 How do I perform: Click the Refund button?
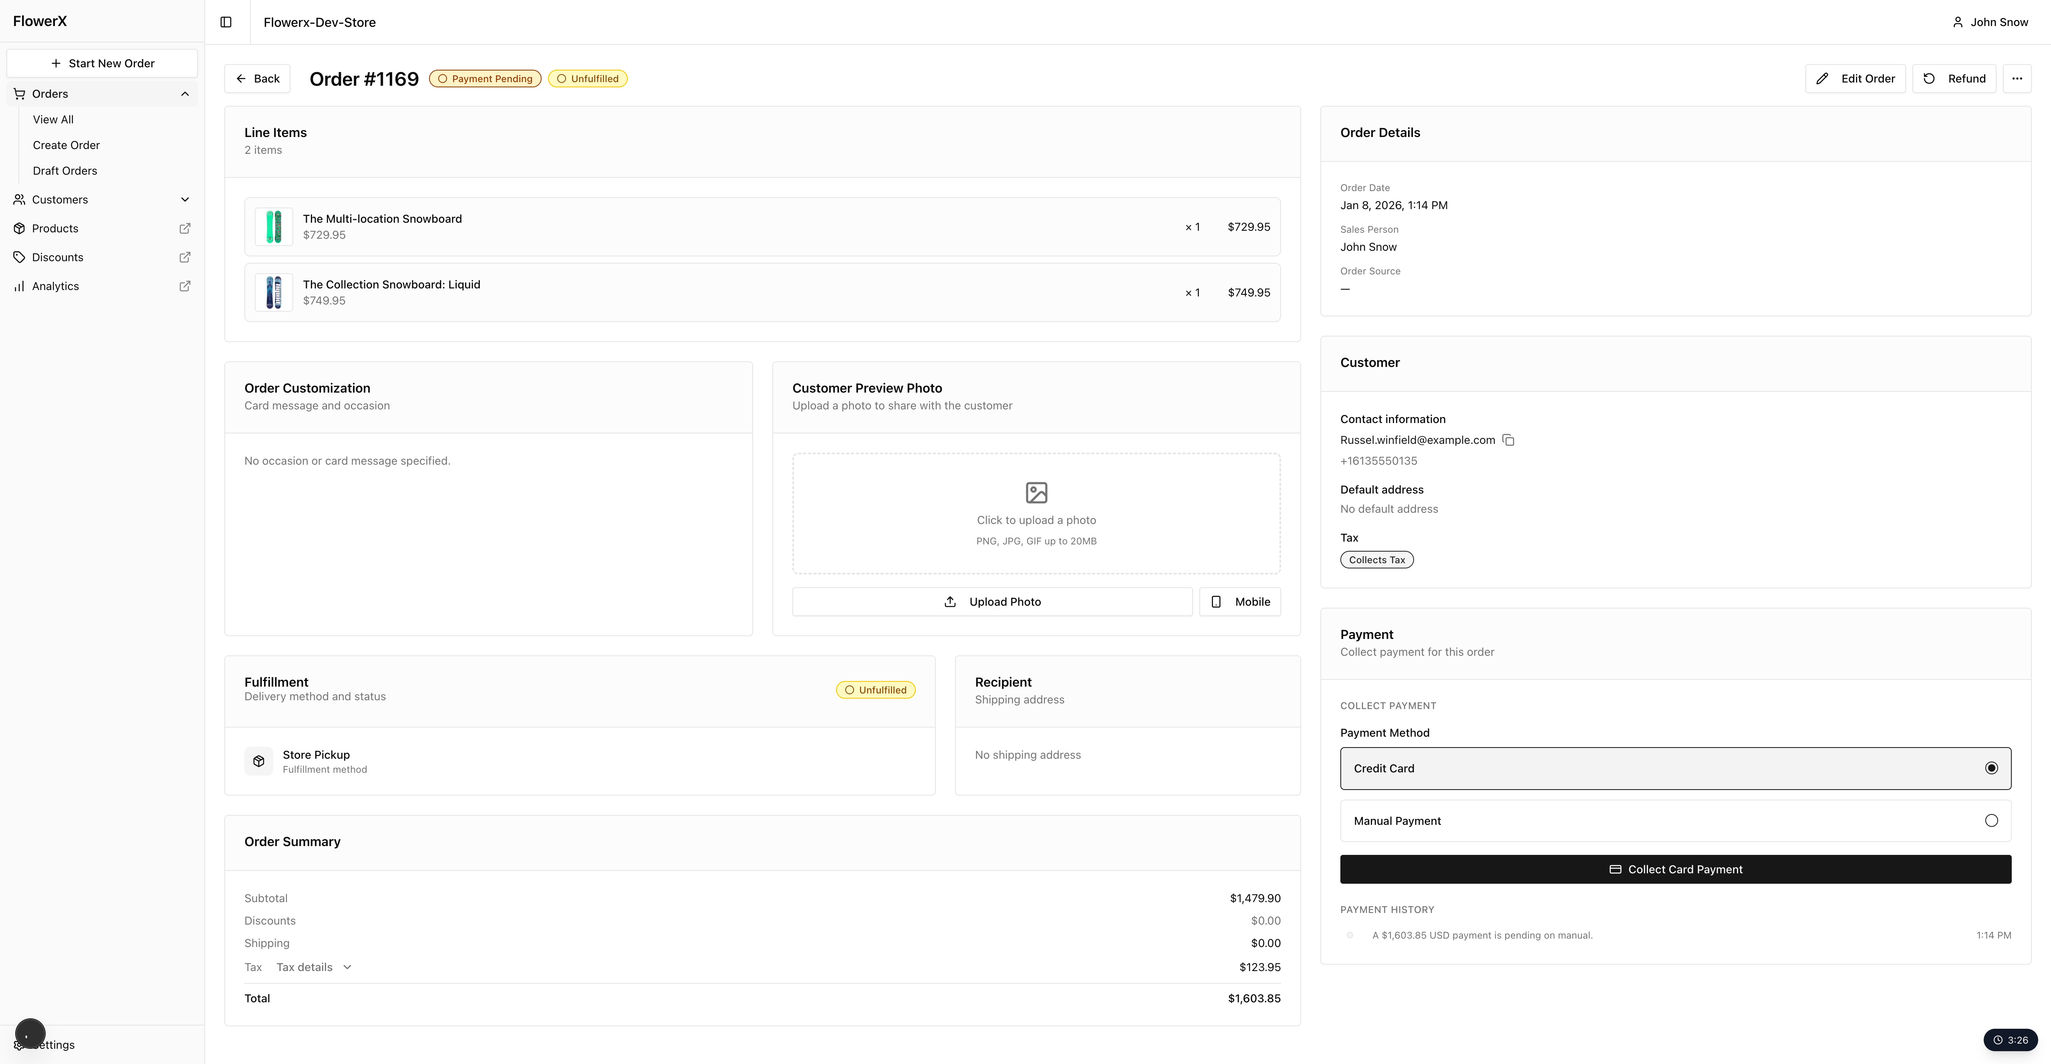click(x=1954, y=79)
